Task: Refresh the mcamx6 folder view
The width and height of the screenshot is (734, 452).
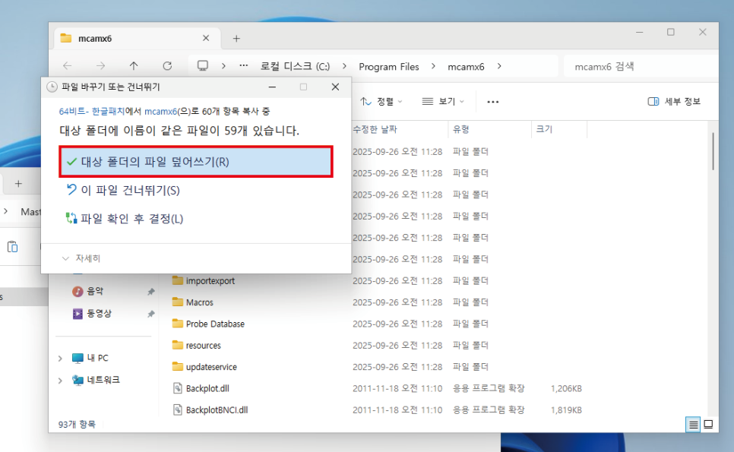Action: 167,66
